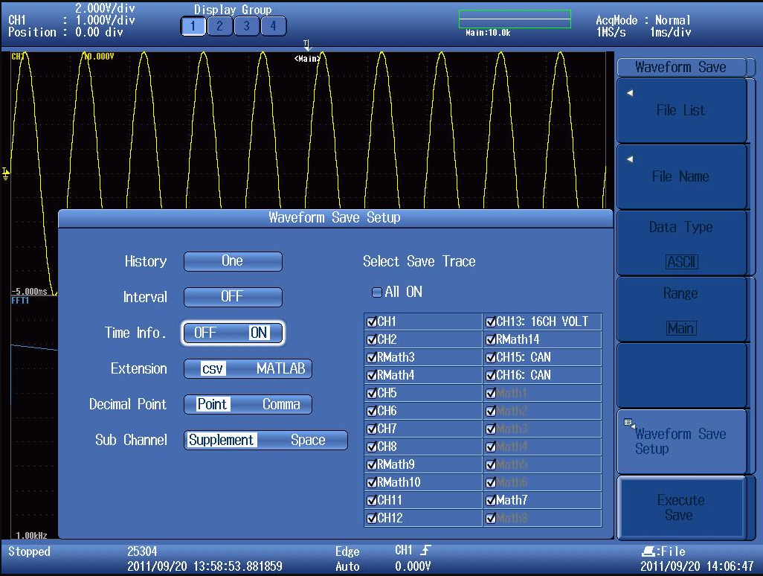Select Display Group 1 button
Viewport: 763px width, 576px height.
tap(192, 26)
